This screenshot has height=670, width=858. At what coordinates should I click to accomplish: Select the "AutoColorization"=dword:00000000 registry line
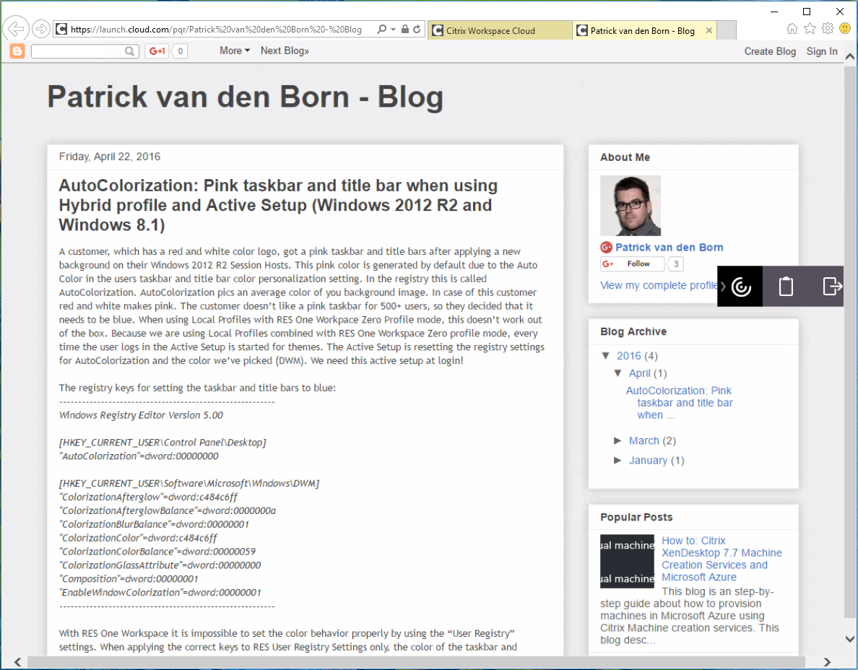139,456
